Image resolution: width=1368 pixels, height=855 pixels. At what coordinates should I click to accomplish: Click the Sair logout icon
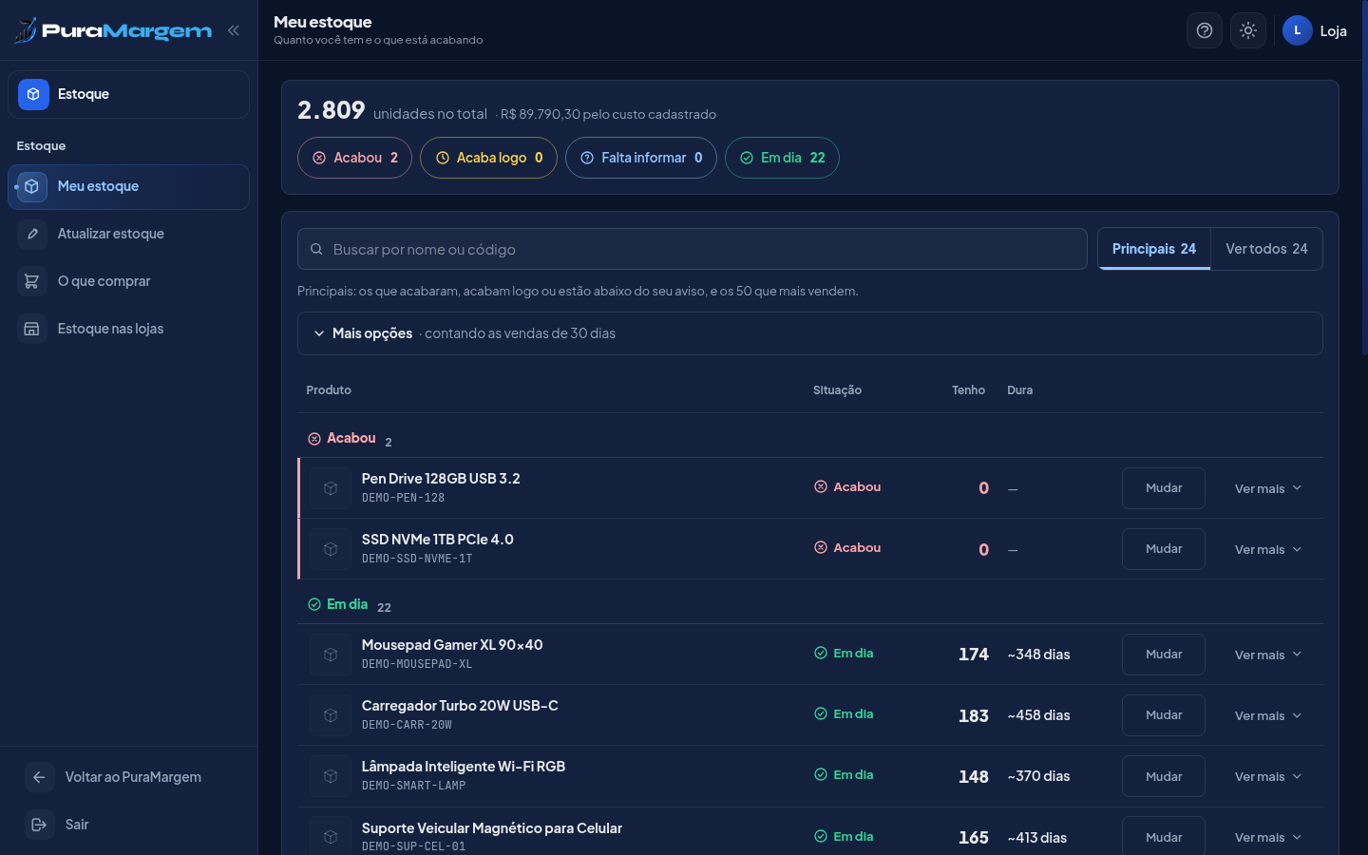(39, 825)
